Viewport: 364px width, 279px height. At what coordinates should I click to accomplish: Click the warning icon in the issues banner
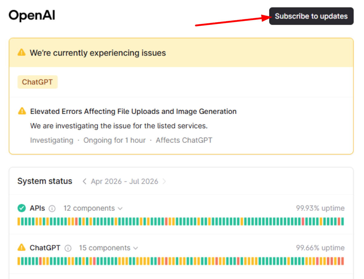22,52
